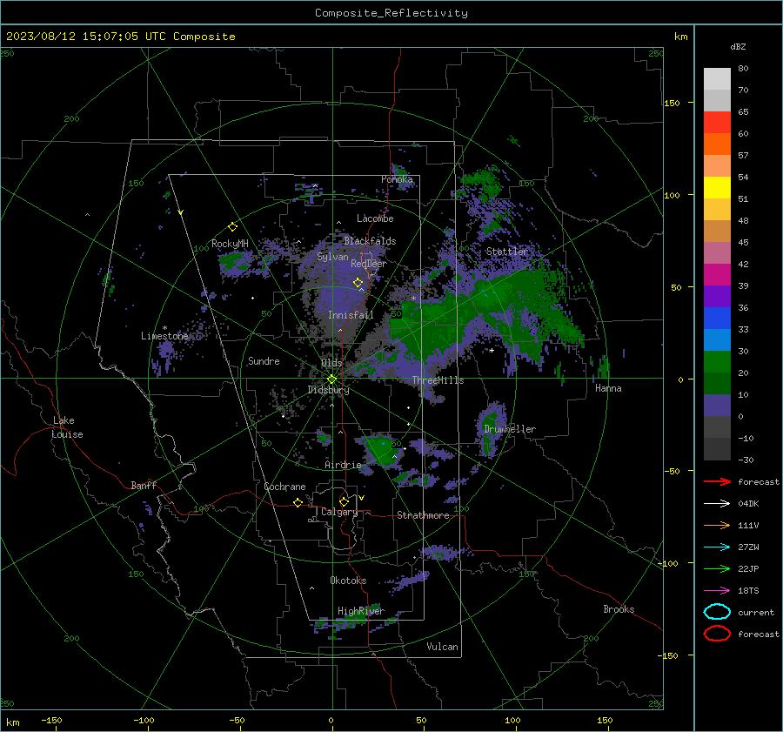Click the Composite_Reflectivity title

click(x=391, y=13)
